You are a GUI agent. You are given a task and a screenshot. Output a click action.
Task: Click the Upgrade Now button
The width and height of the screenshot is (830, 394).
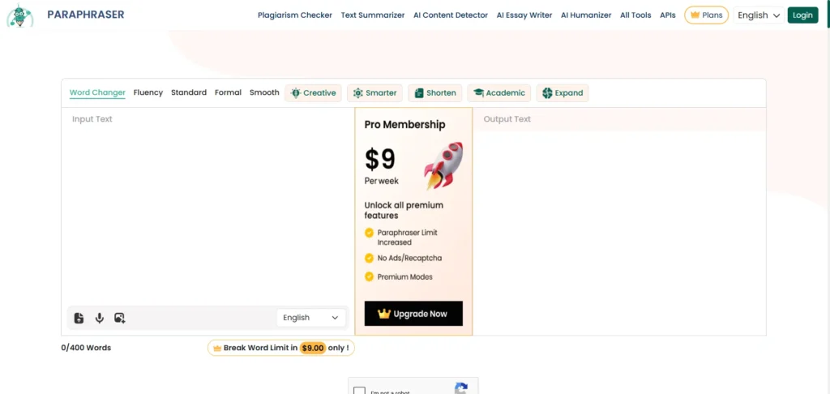413,314
